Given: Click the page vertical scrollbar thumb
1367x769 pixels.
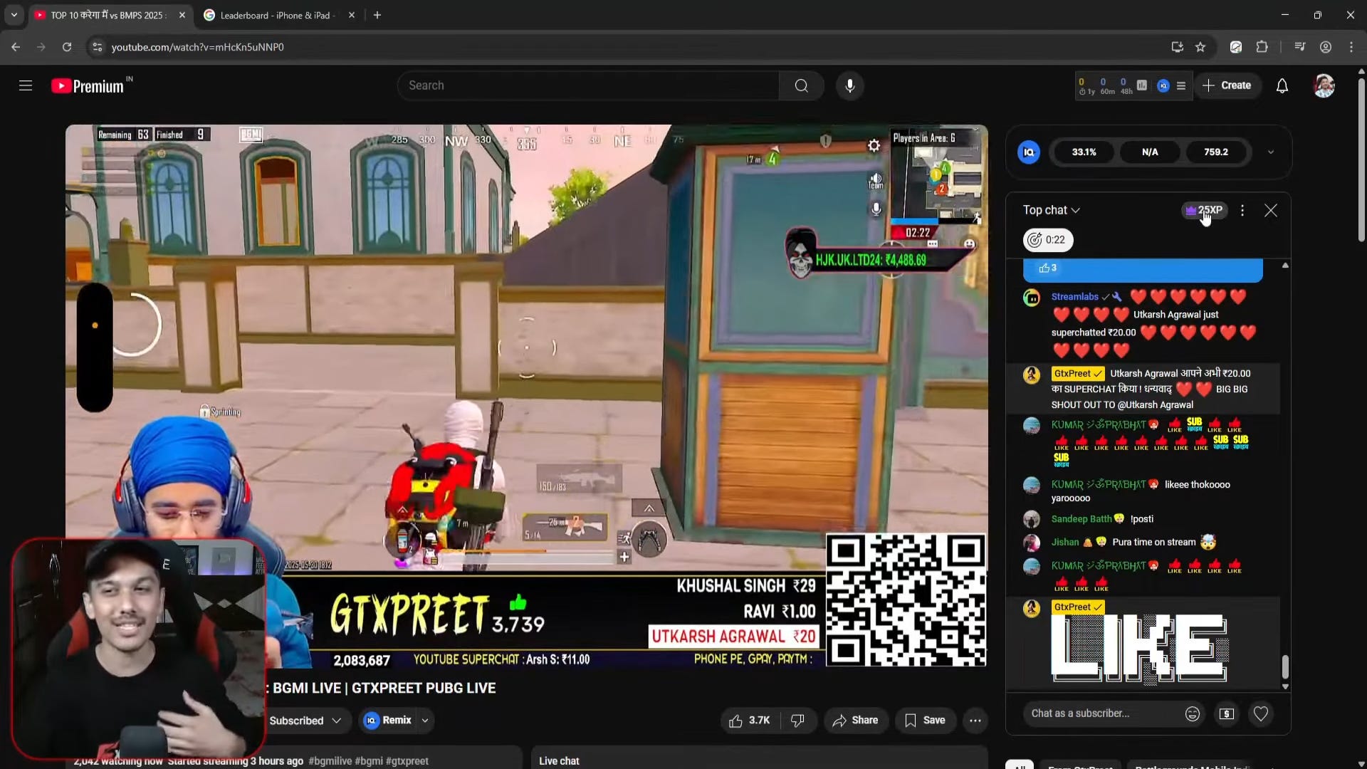Looking at the screenshot, I should pos(1361,160).
